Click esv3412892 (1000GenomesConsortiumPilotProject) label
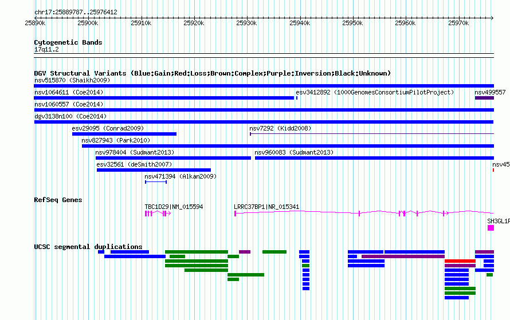Viewport: 510px width, 320px height. click(375, 92)
